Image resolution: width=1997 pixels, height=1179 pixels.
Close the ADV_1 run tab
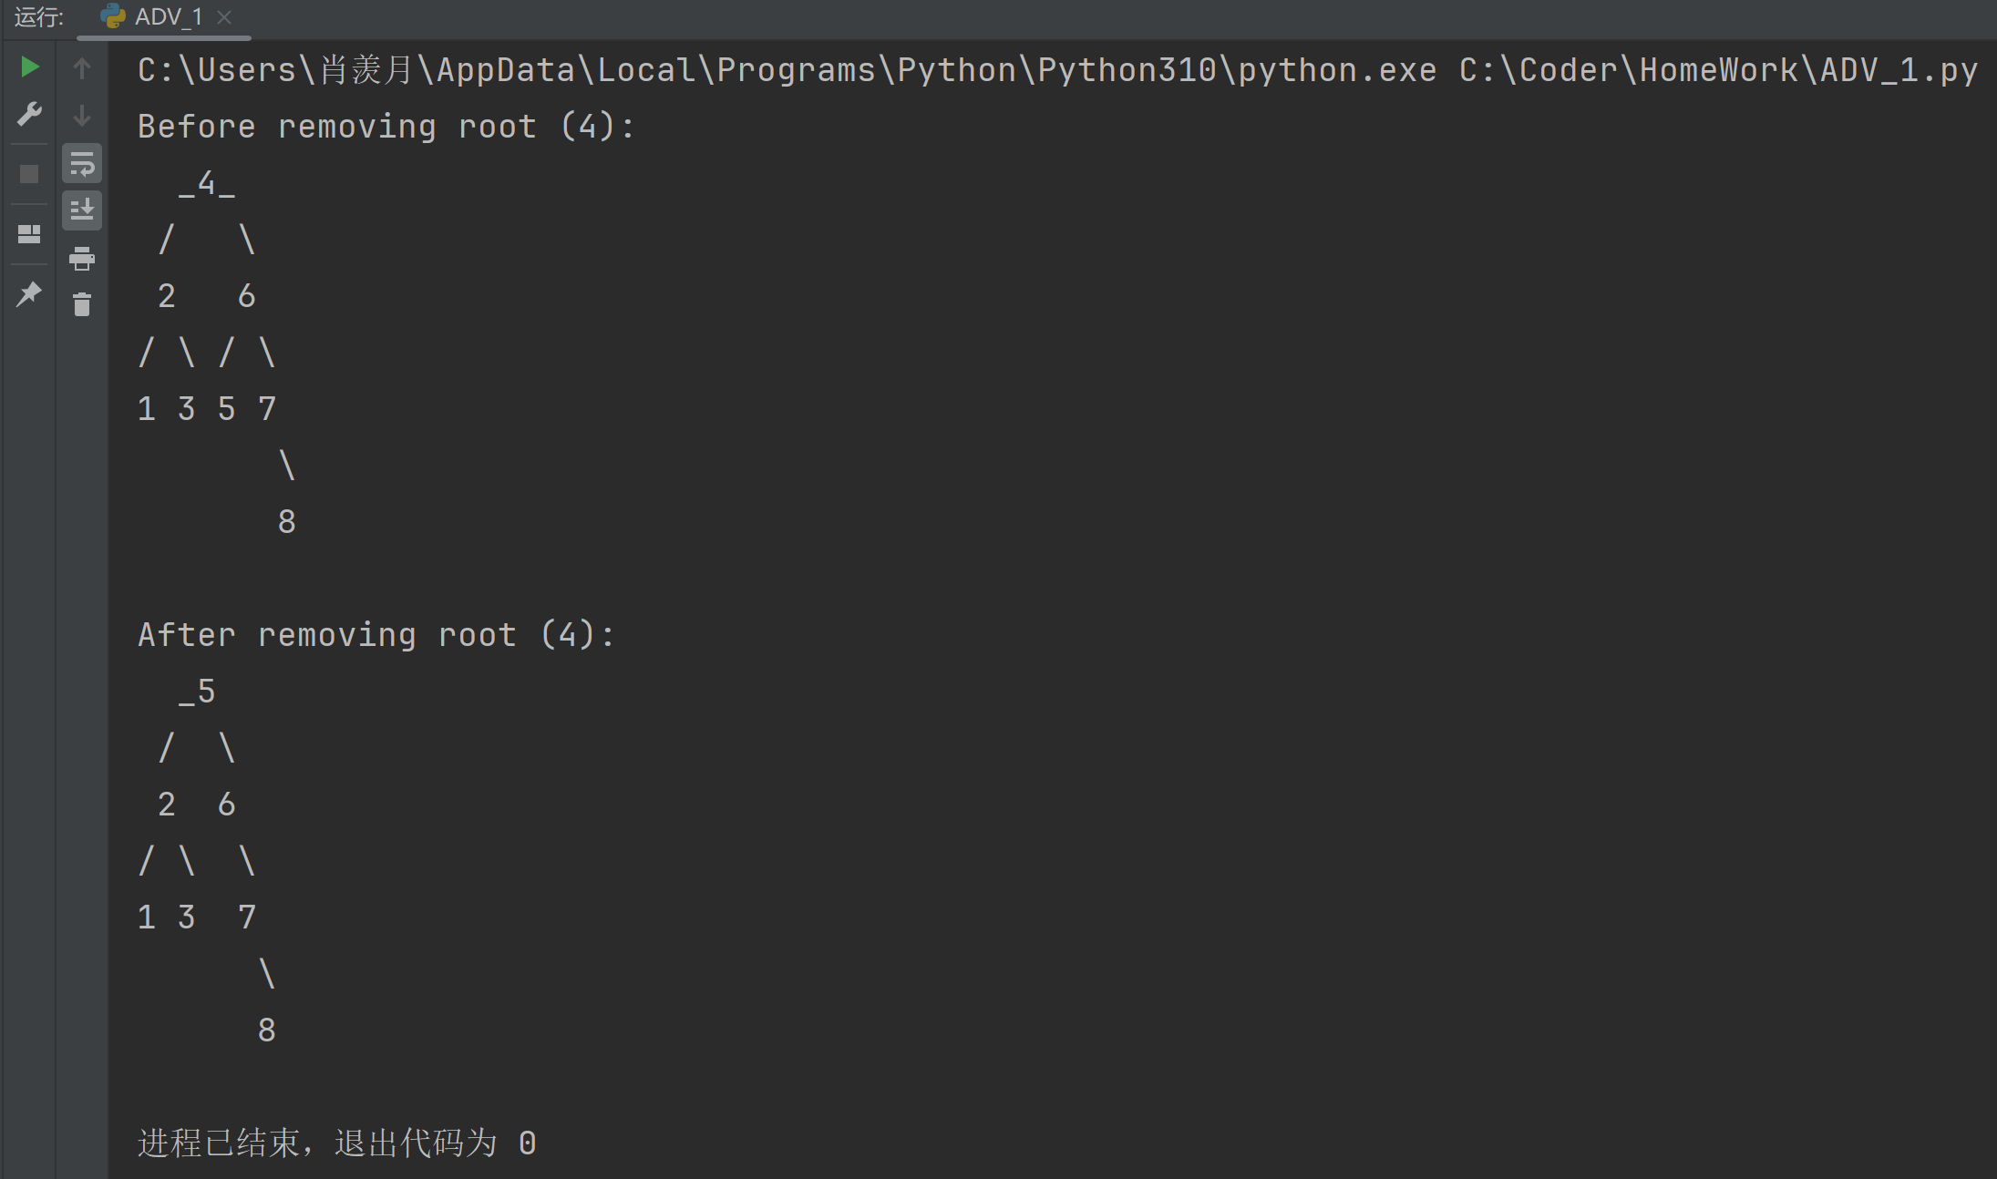coord(224,17)
